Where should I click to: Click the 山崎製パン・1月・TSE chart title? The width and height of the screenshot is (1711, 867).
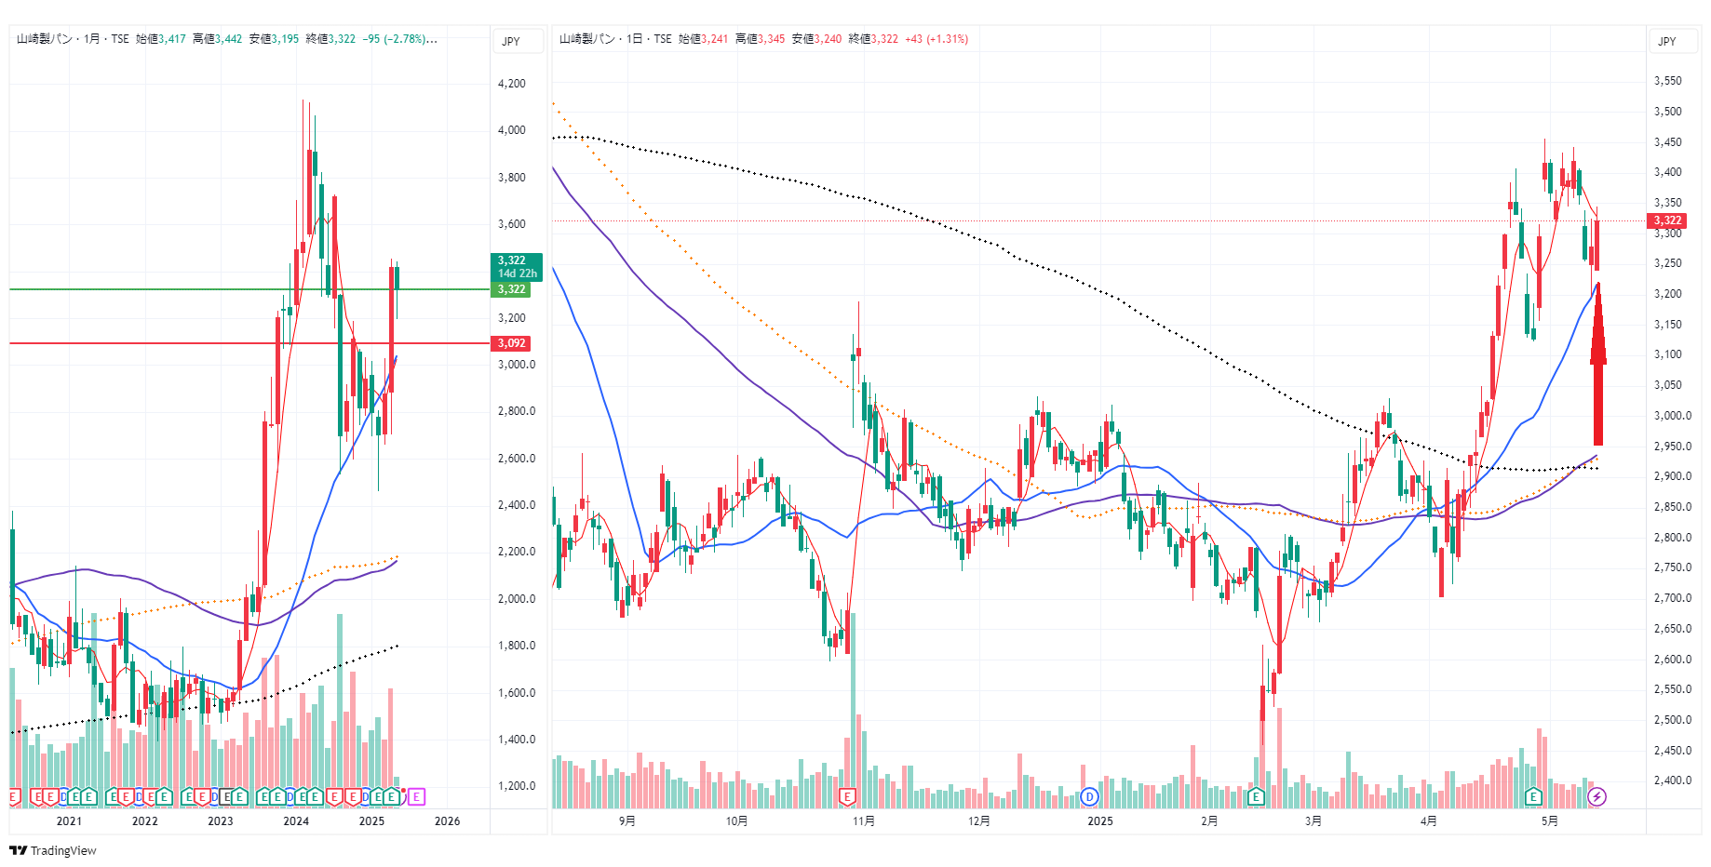click(x=73, y=39)
